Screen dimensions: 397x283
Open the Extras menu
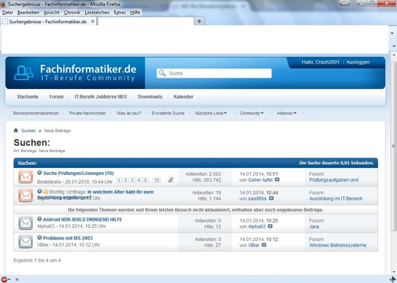(x=120, y=12)
